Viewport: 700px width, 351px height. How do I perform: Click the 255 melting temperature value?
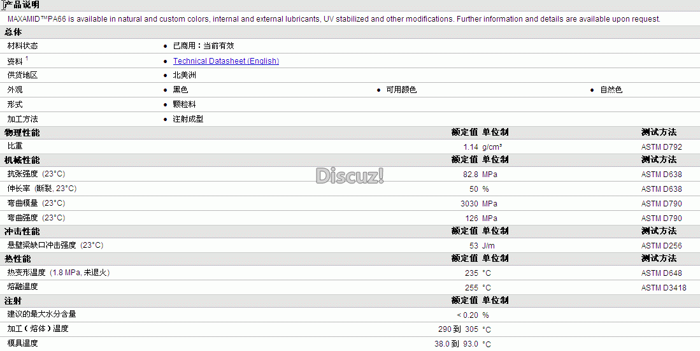coord(471,288)
